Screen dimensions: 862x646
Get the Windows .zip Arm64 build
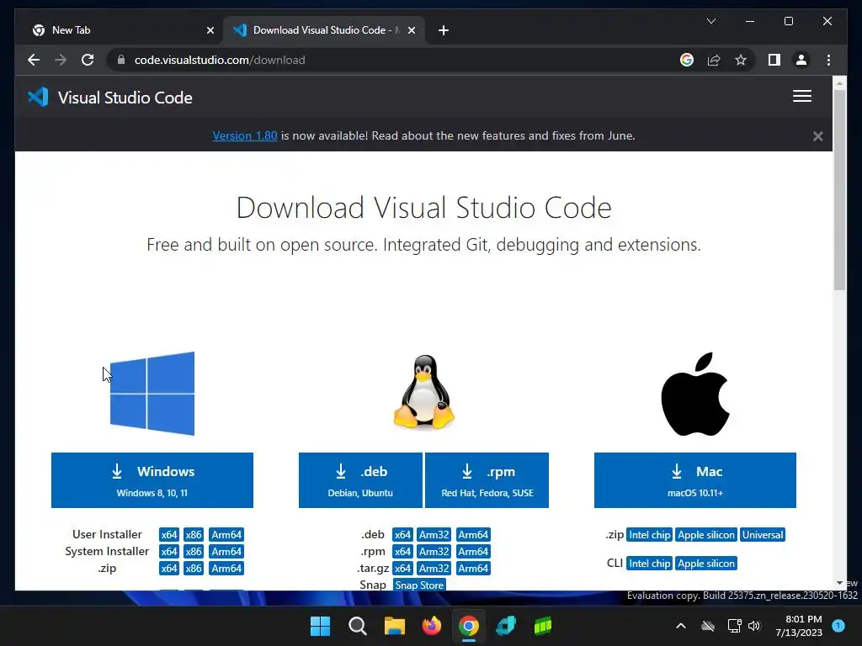(x=226, y=569)
